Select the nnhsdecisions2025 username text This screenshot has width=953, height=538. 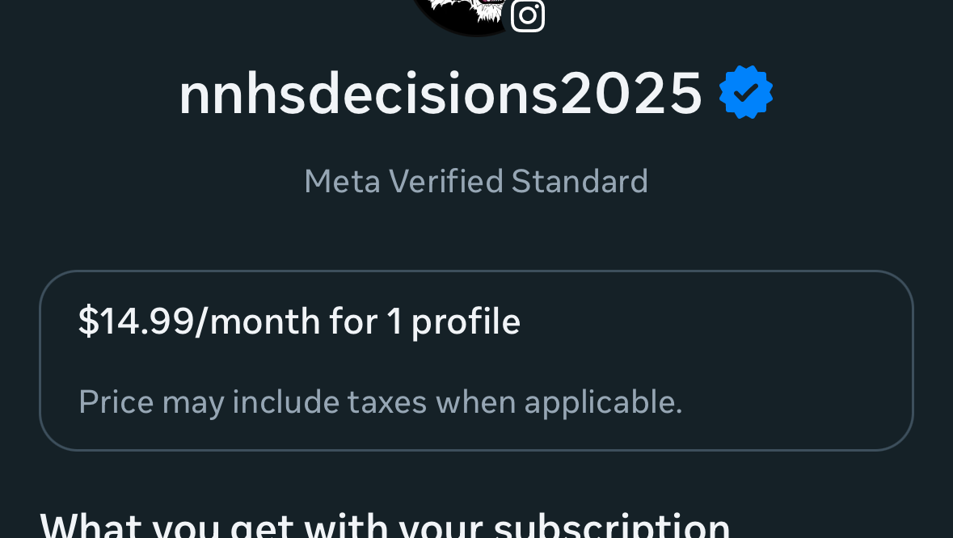pos(441,94)
